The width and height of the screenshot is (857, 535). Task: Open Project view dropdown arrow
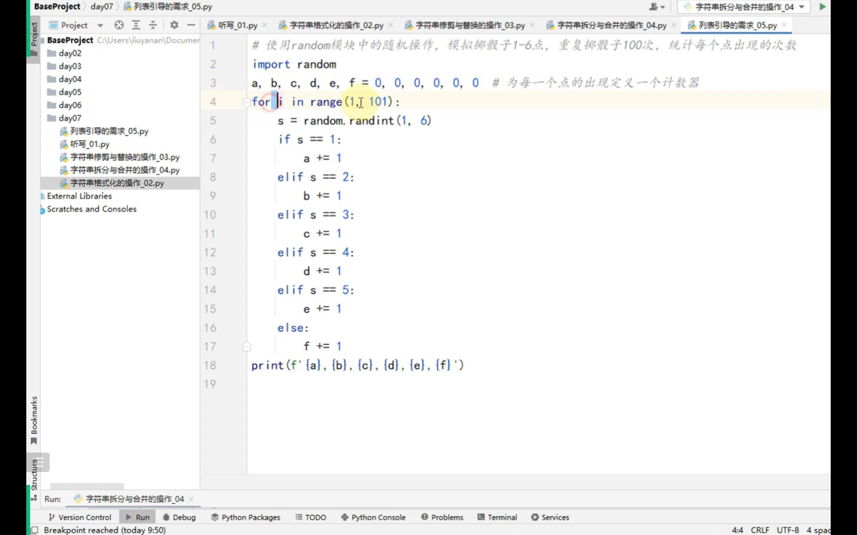click(x=100, y=25)
